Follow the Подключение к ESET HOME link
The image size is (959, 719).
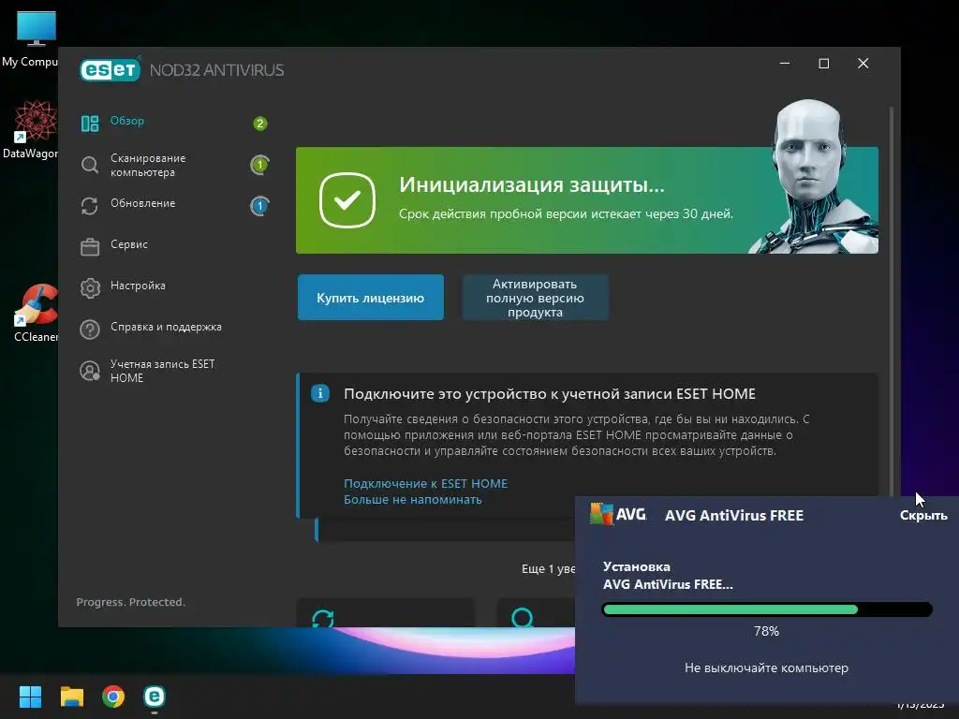coord(426,484)
